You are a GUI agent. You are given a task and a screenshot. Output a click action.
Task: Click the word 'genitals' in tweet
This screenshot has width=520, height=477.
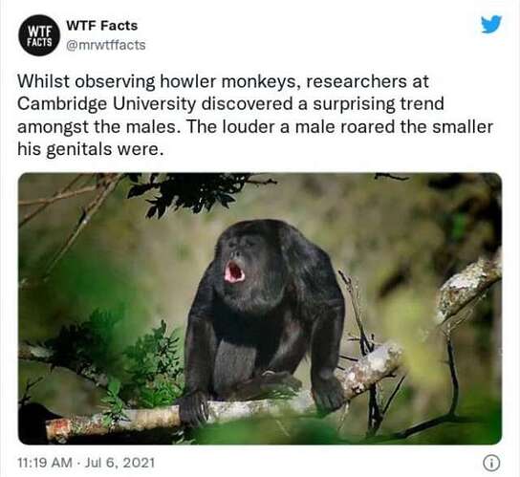coord(79,150)
